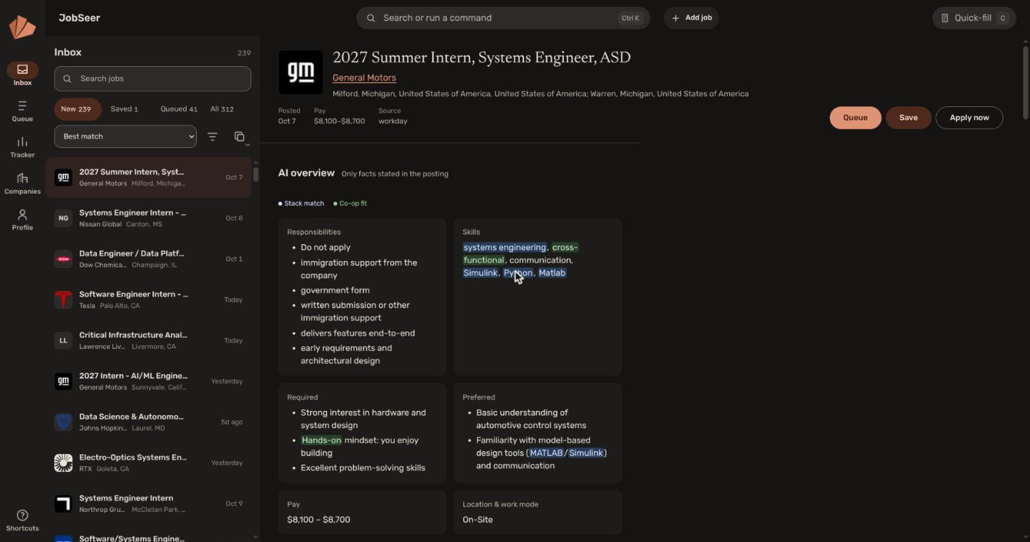
Task: Click the Matlab skill highlight
Action: coord(552,273)
